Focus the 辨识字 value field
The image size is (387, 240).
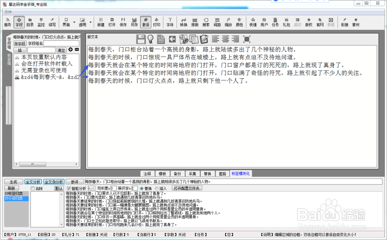click(134, 189)
